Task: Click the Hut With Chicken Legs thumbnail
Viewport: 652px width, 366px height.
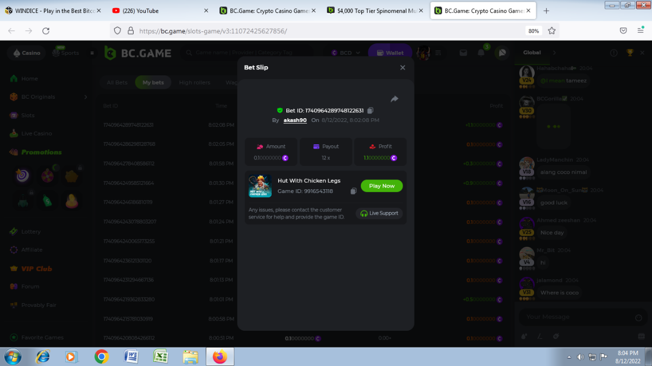Action: pos(260,186)
